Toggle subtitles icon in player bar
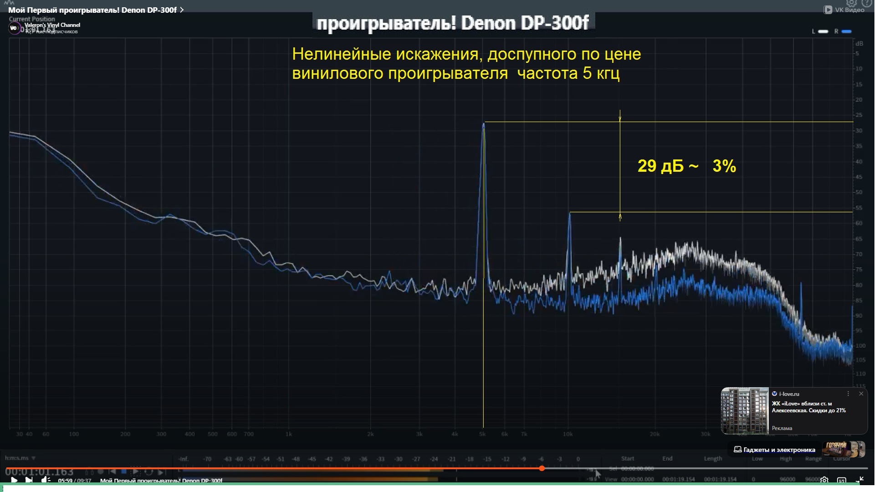879x492 pixels. (x=841, y=480)
